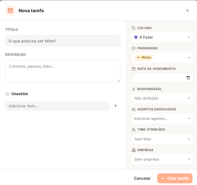This screenshot has width=197, height=185.
Task: Click the AGENTES ENVOLVIDOS label text
Action: 157,109
